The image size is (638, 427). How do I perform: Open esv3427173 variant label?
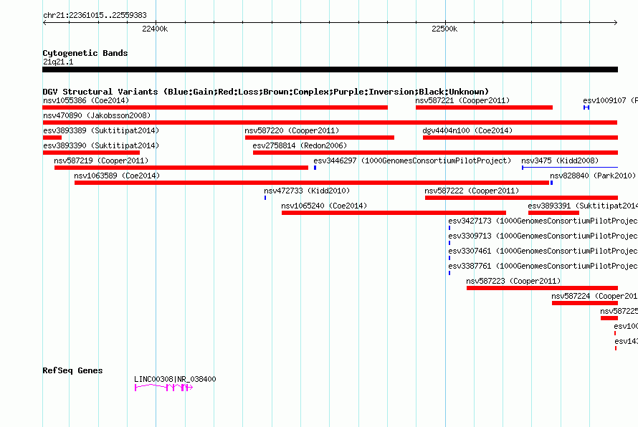(543, 221)
